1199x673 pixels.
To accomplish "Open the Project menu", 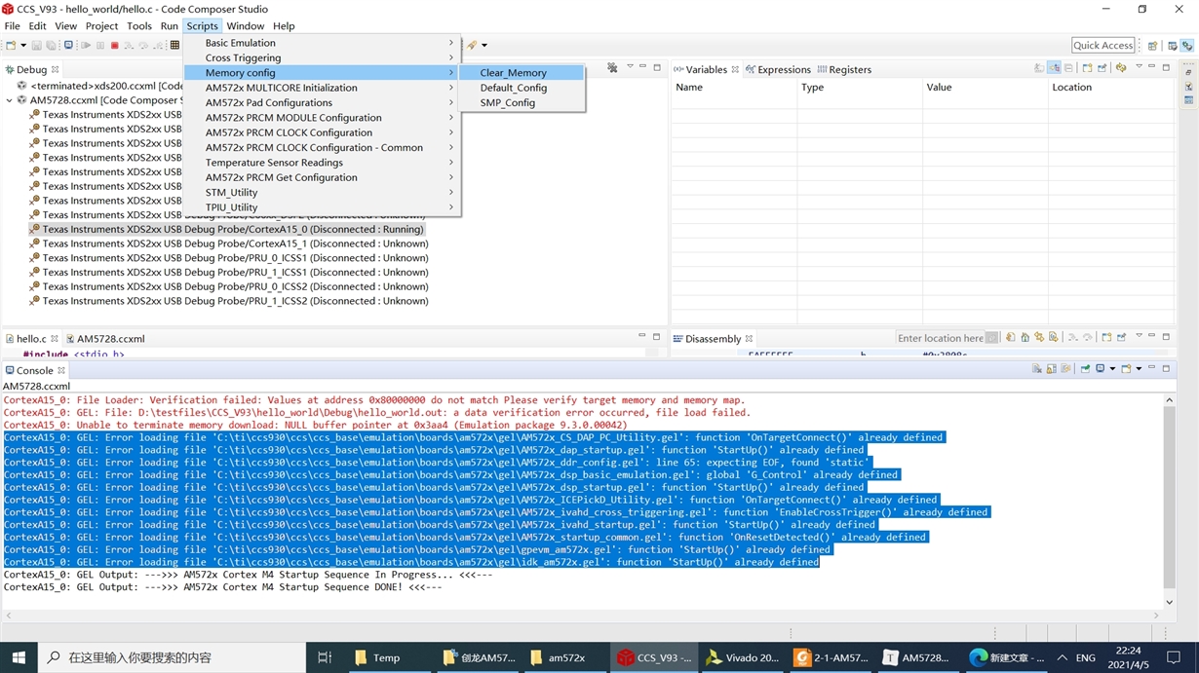I will 101,26.
